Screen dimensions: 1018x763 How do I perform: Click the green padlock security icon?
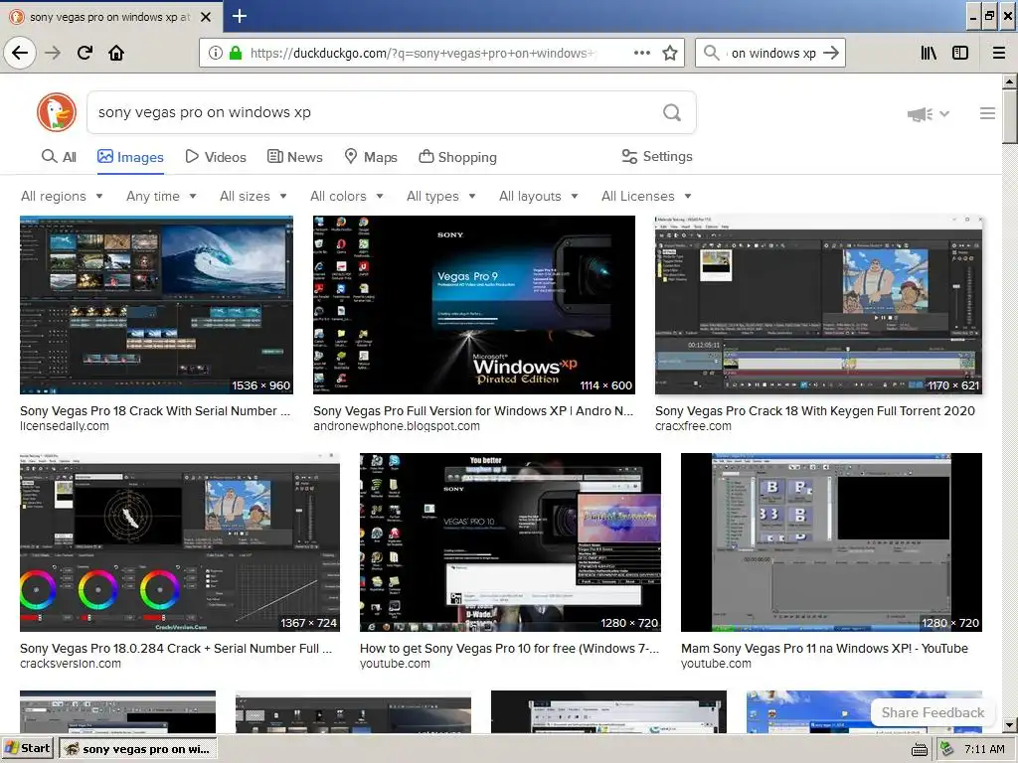click(x=236, y=54)
